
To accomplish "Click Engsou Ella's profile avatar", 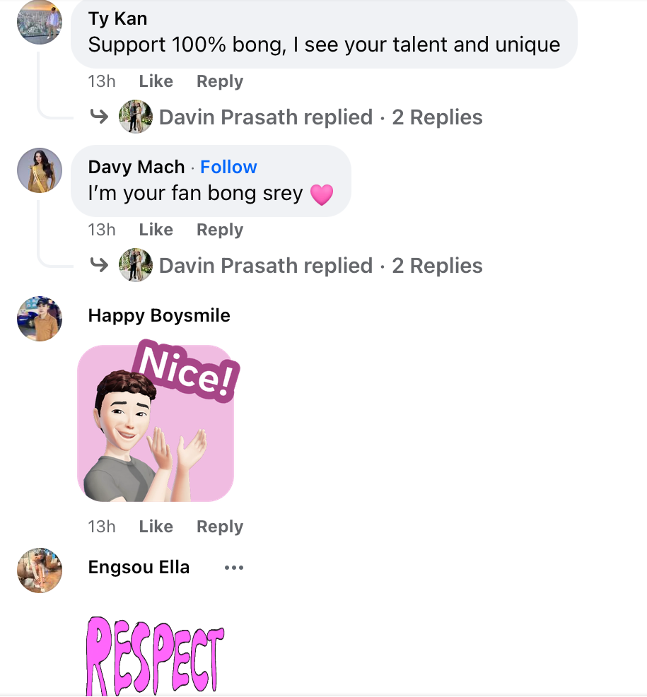I will (40, 570).
